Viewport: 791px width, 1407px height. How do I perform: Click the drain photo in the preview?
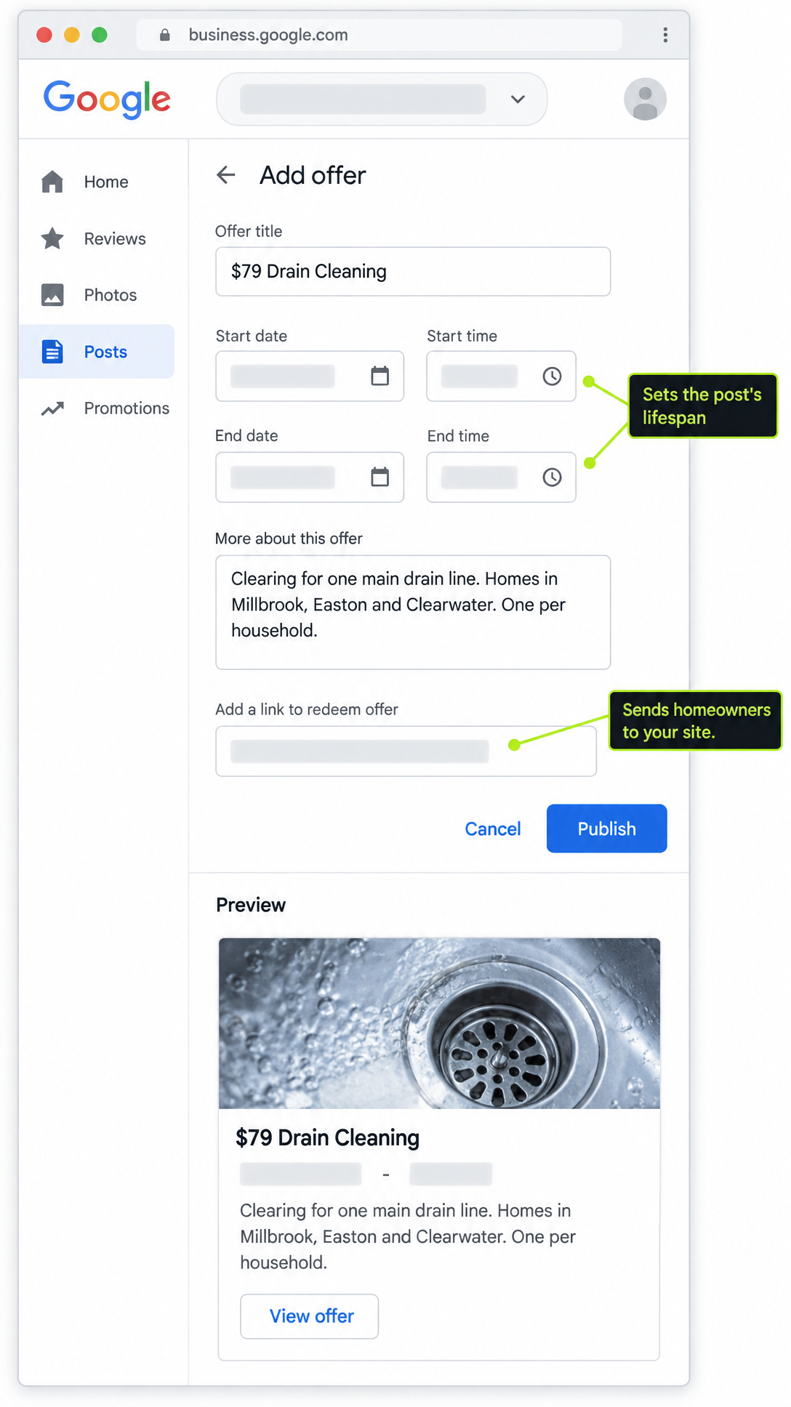pos(439,1023)
